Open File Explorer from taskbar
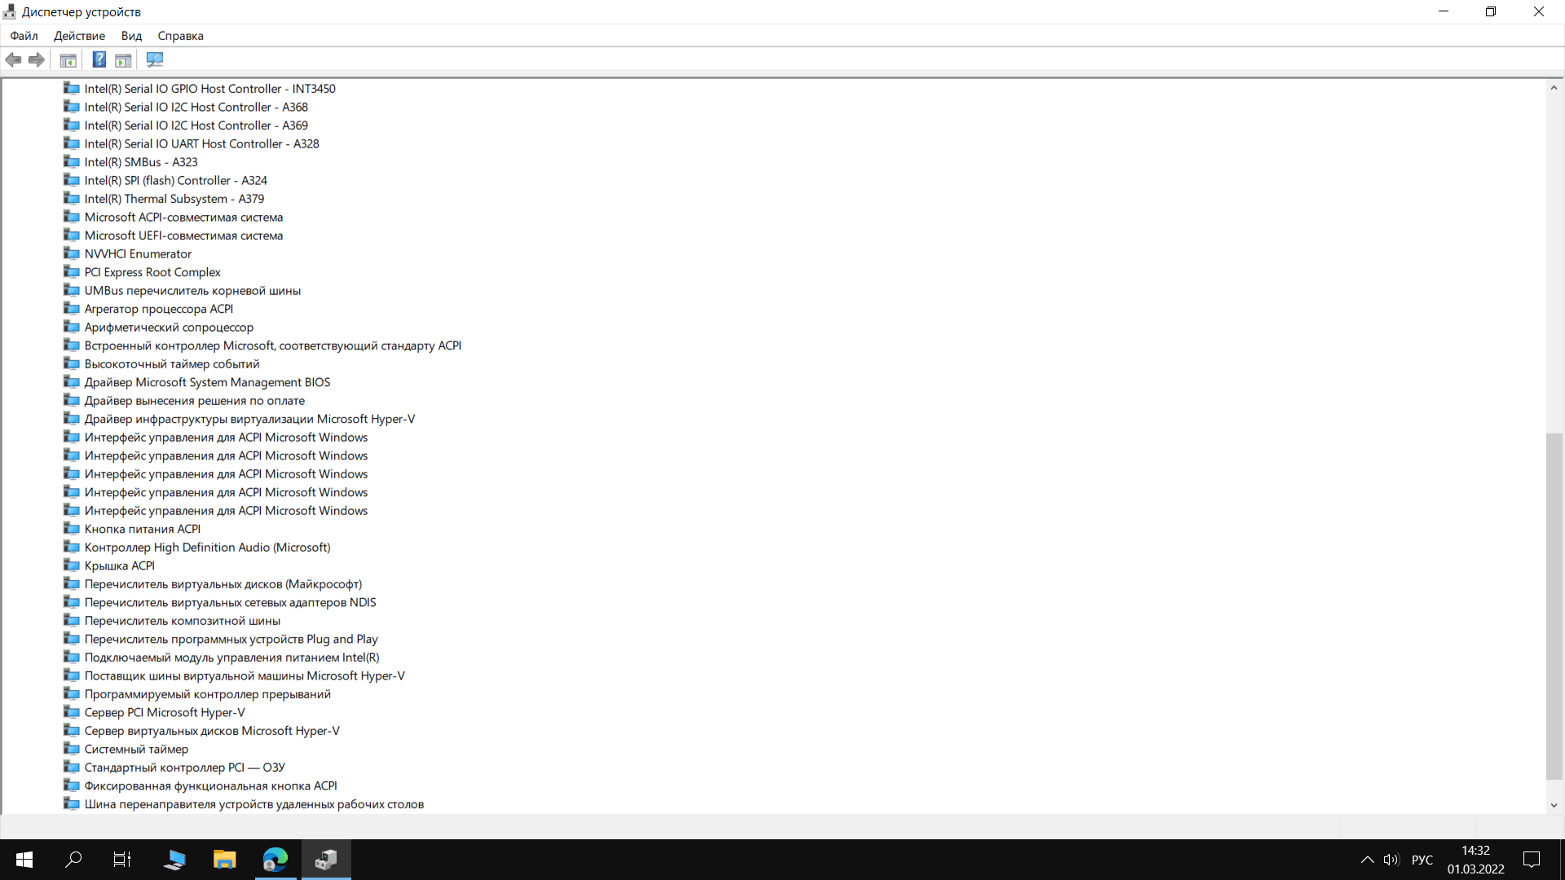Image resolution: width=1565 pixels, height=880 pixels. point(224,860)
